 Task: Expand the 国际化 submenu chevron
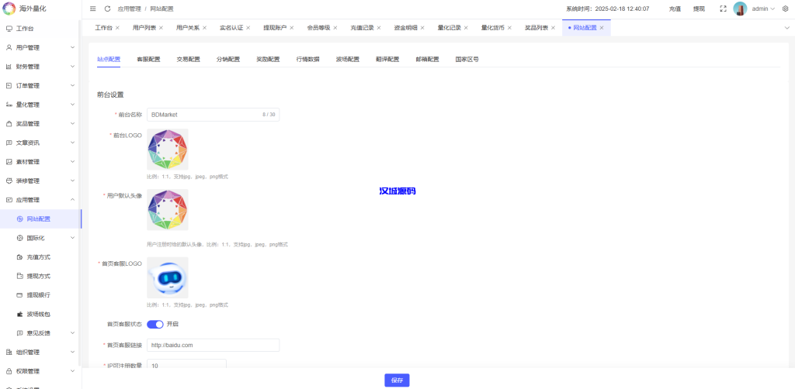pyautogui.click(x=72, y=238)
